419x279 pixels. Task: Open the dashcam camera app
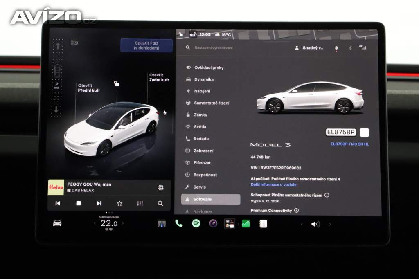(x=213, y=223)
